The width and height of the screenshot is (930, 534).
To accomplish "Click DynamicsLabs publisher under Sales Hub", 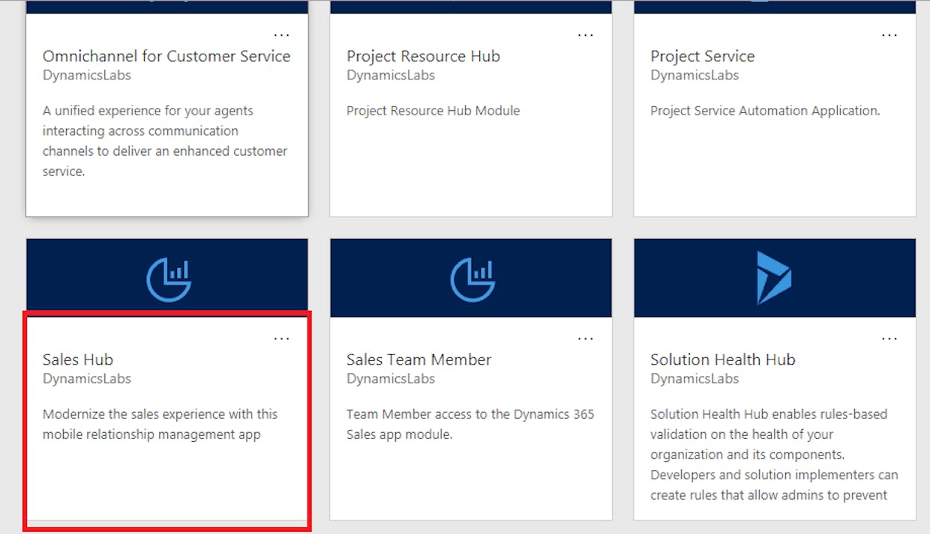I will pos(87,379).
